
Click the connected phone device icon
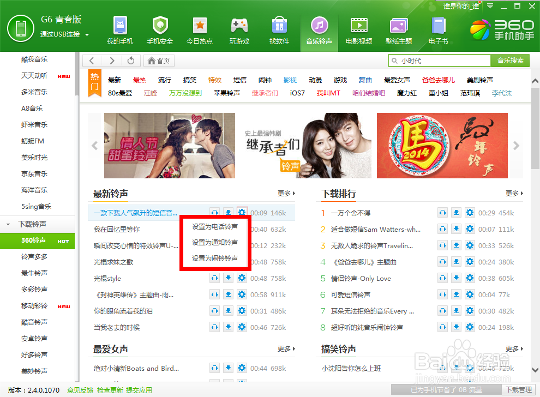(21, 28)
